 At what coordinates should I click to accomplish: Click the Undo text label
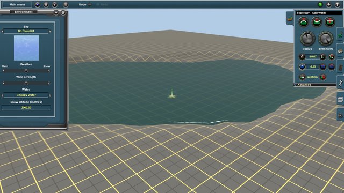coord(82,4)
